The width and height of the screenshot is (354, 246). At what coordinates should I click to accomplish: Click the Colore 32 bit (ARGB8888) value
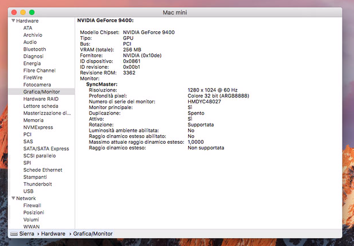[218, 96]
